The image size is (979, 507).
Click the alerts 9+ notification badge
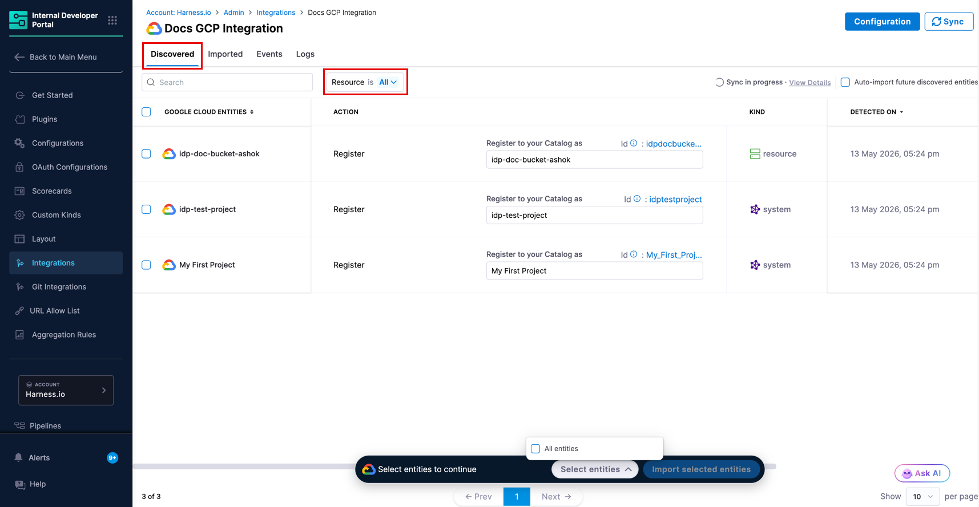112,458
